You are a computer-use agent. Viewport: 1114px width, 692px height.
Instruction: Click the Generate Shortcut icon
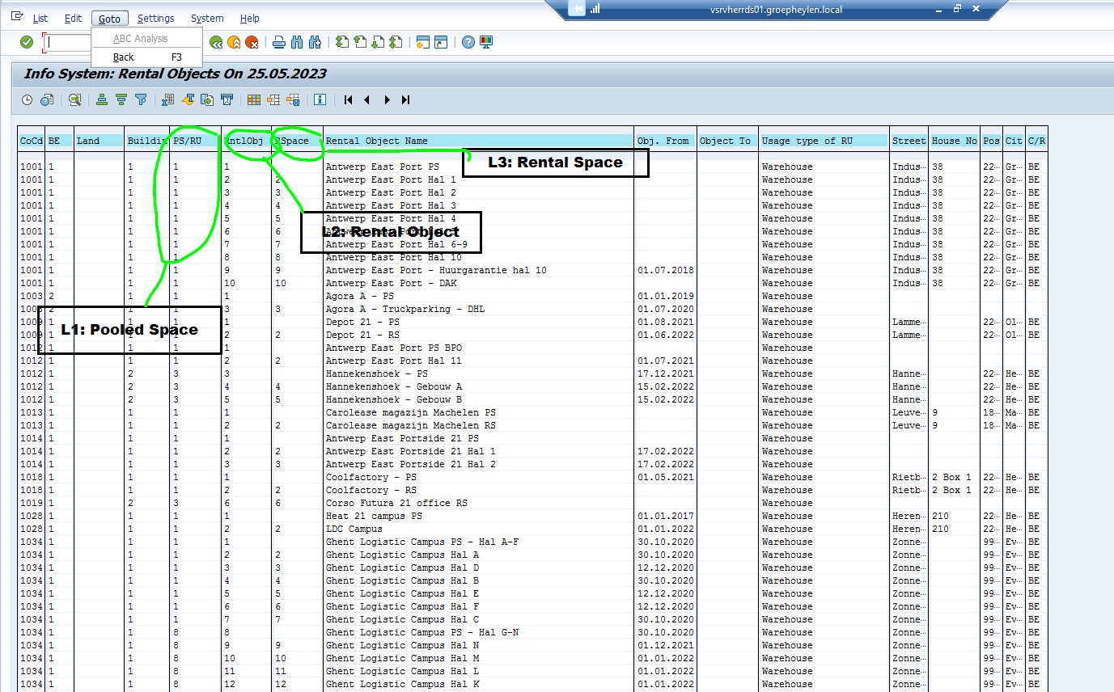pyautogui.click(x=441, y=42)
